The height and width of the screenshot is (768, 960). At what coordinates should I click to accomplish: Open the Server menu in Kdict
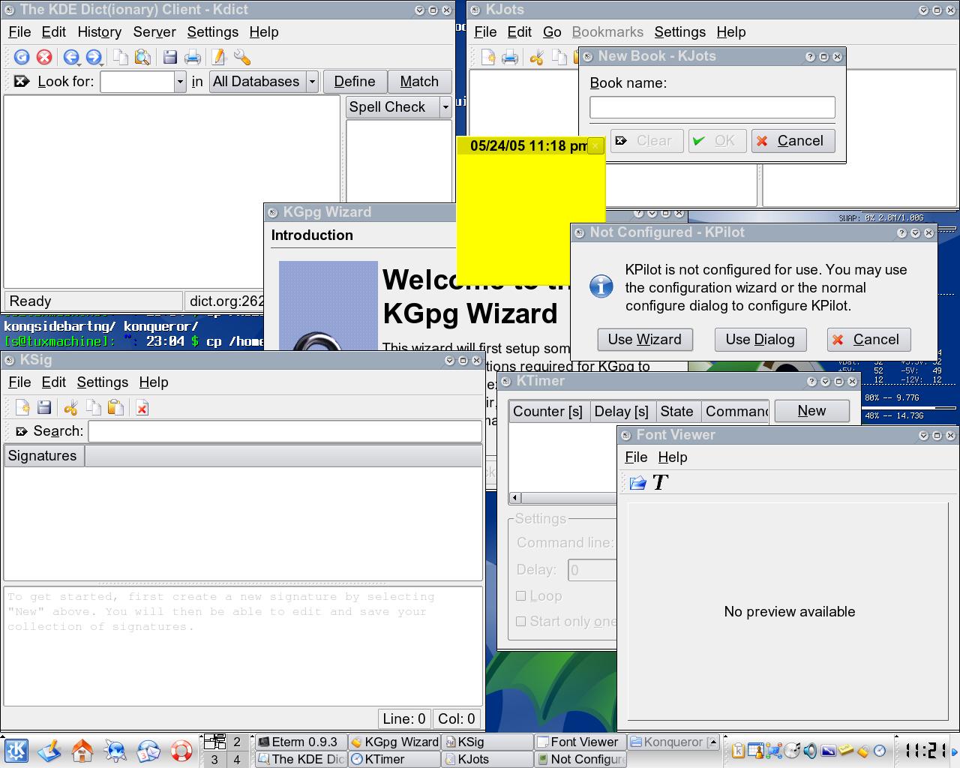point(154,32)
